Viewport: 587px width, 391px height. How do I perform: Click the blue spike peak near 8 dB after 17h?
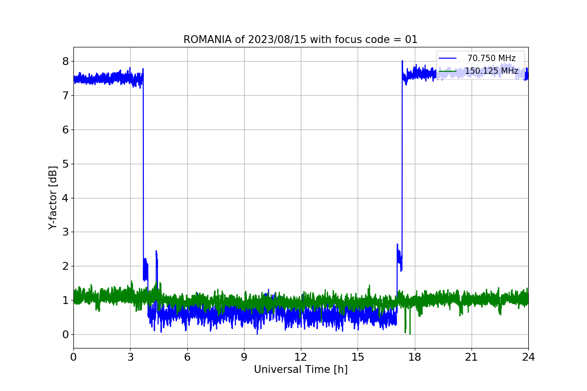[x=402, y=62]
